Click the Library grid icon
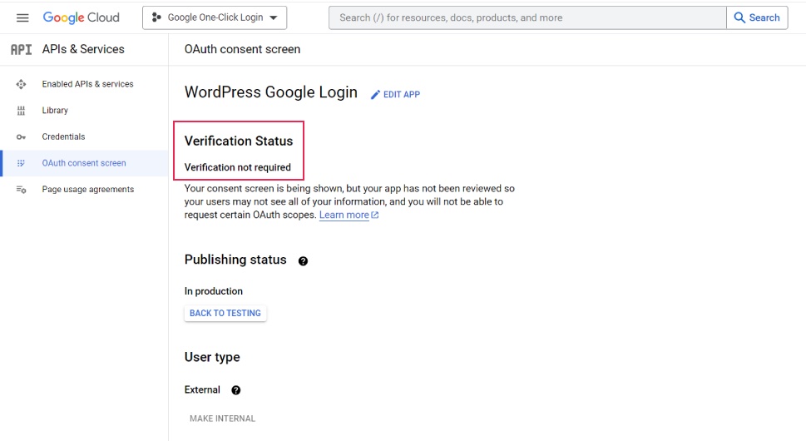The width and height of the screenshot is (806, 441). (x=21, y=111)
